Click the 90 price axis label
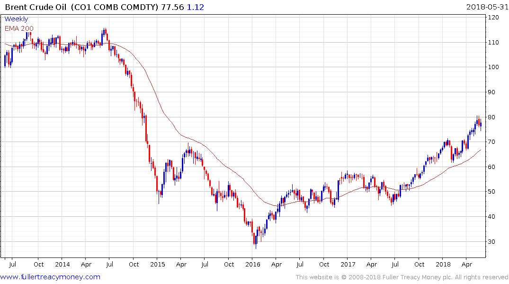Viewport: 509px width, 284px height. tap(491, 92)
